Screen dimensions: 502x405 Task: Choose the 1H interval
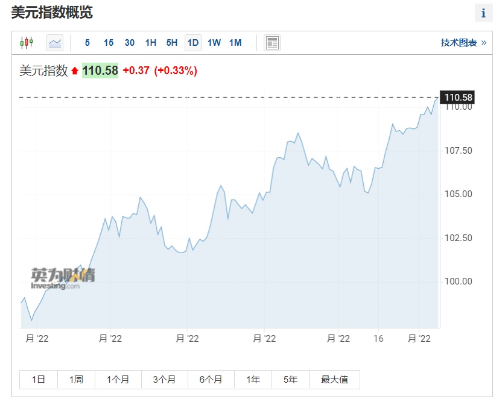coord(151,43)
